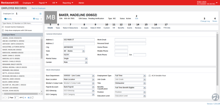Switch to the Documents tab
The image size is (220, 105).
[156, 28]
